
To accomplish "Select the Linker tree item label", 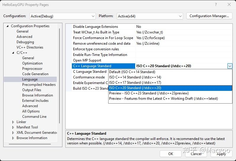I will click(21, 122).
